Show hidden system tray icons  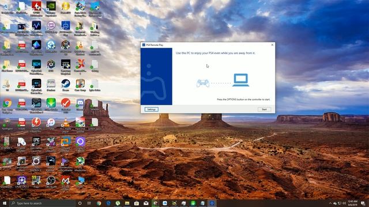(x=330, y=203)
